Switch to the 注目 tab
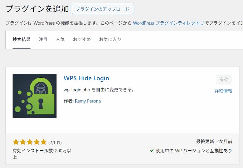This screenshot has height=168, width=243. pyautogui.click(x=43, y=39)
